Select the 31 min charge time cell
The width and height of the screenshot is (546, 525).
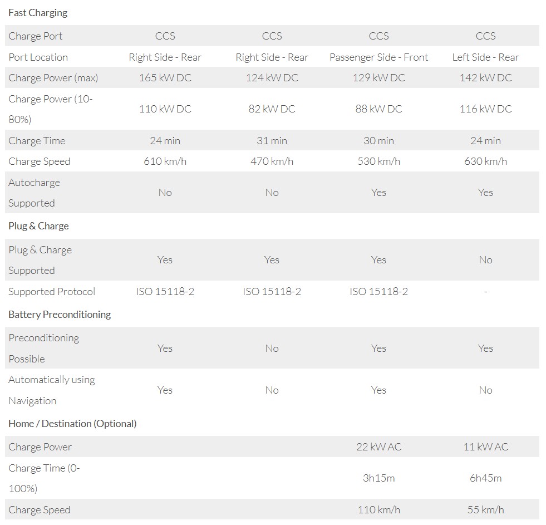click(x=272, y=141)
